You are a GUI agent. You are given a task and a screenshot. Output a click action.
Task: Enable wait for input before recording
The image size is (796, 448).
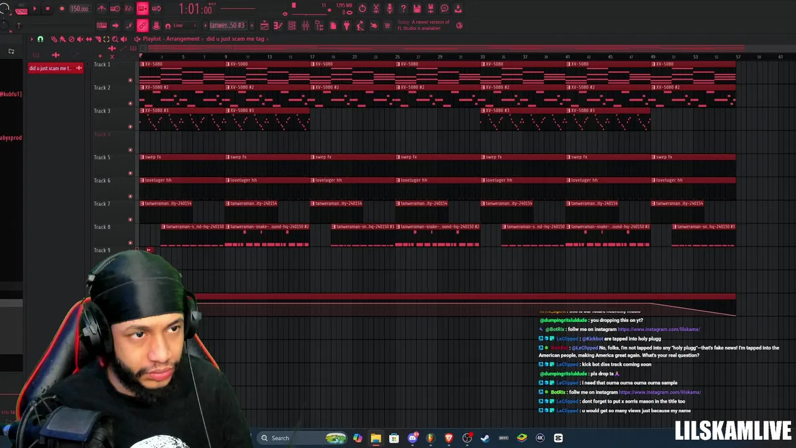(x=115, y=9)
